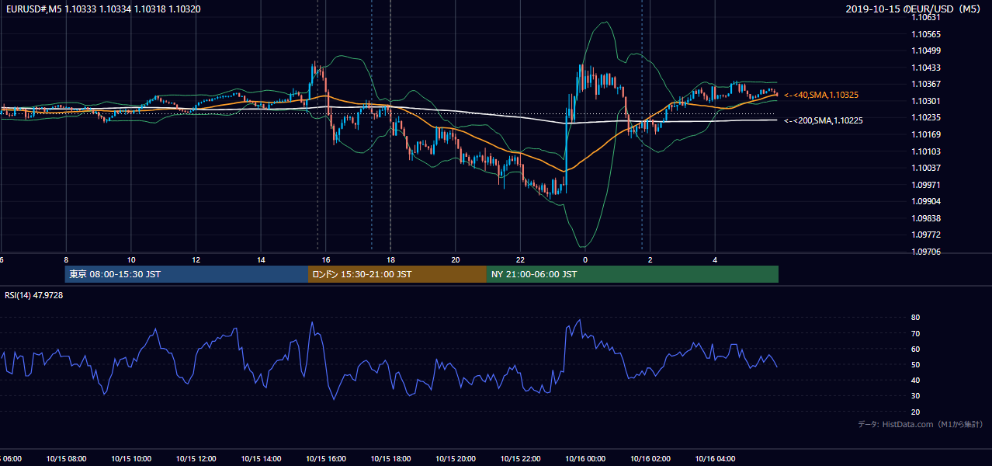Click the 10/15 08:00 time label

(66, 459)
